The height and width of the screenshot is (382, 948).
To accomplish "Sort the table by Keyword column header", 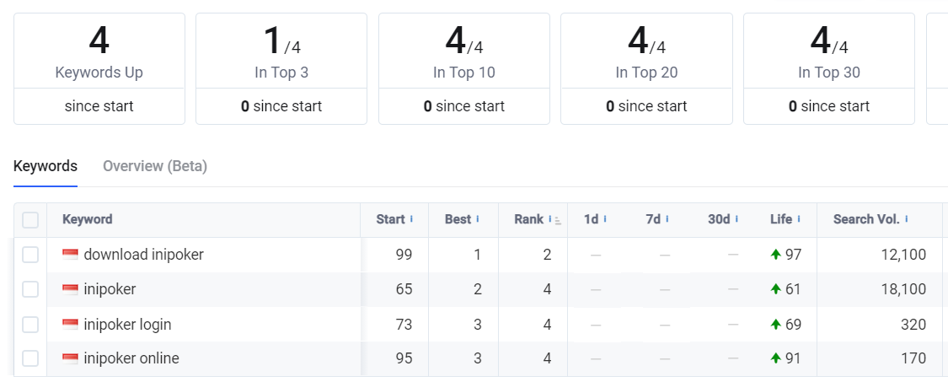I will click(x=87, y=219).
